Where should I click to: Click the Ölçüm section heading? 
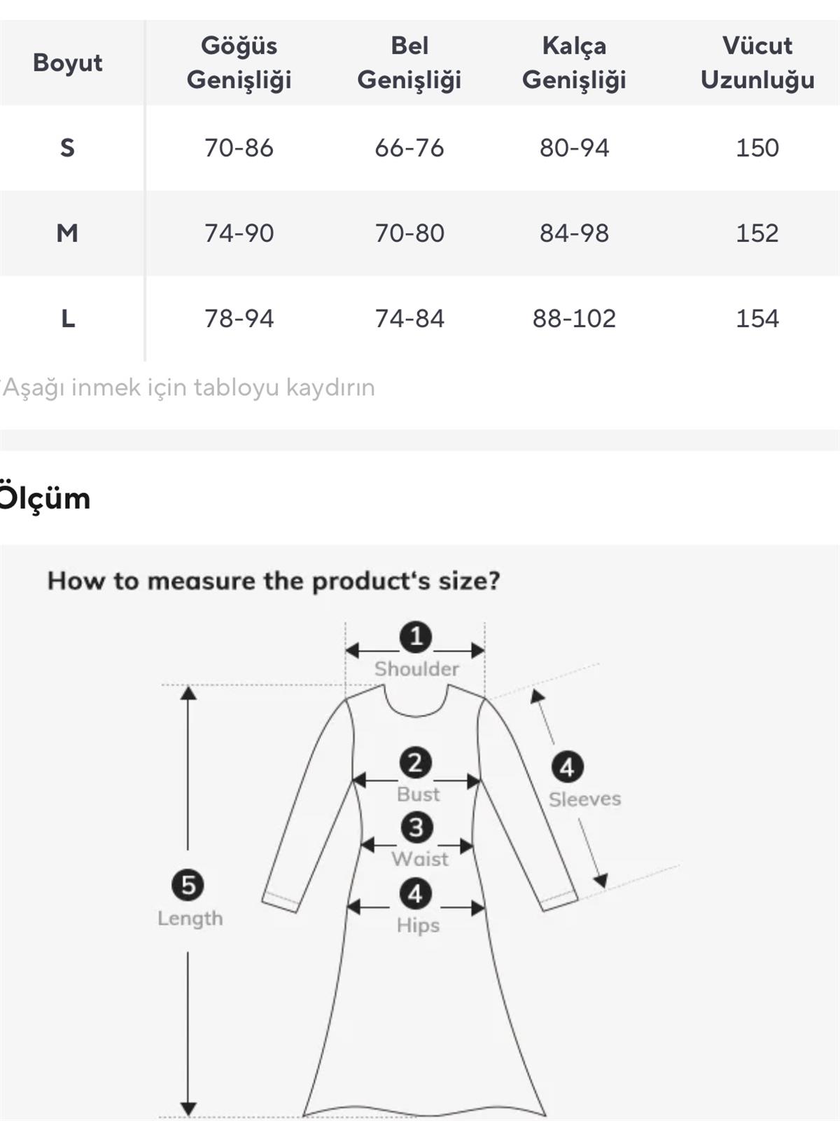(45, 499)
